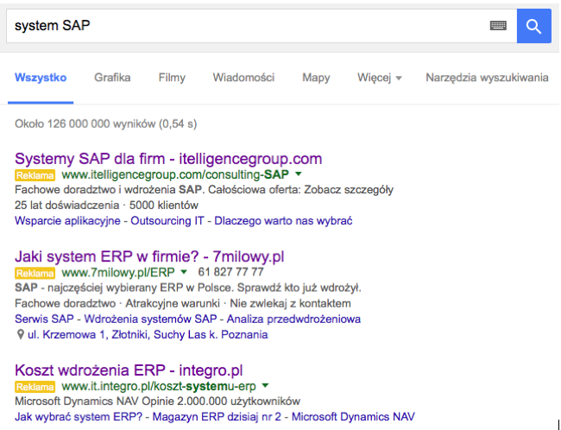The image size is (561, 430).
Task: Click the blue search magnifier button
Action: coord(533,26)
